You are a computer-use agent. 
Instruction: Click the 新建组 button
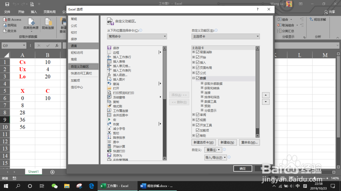pos(227,142)
